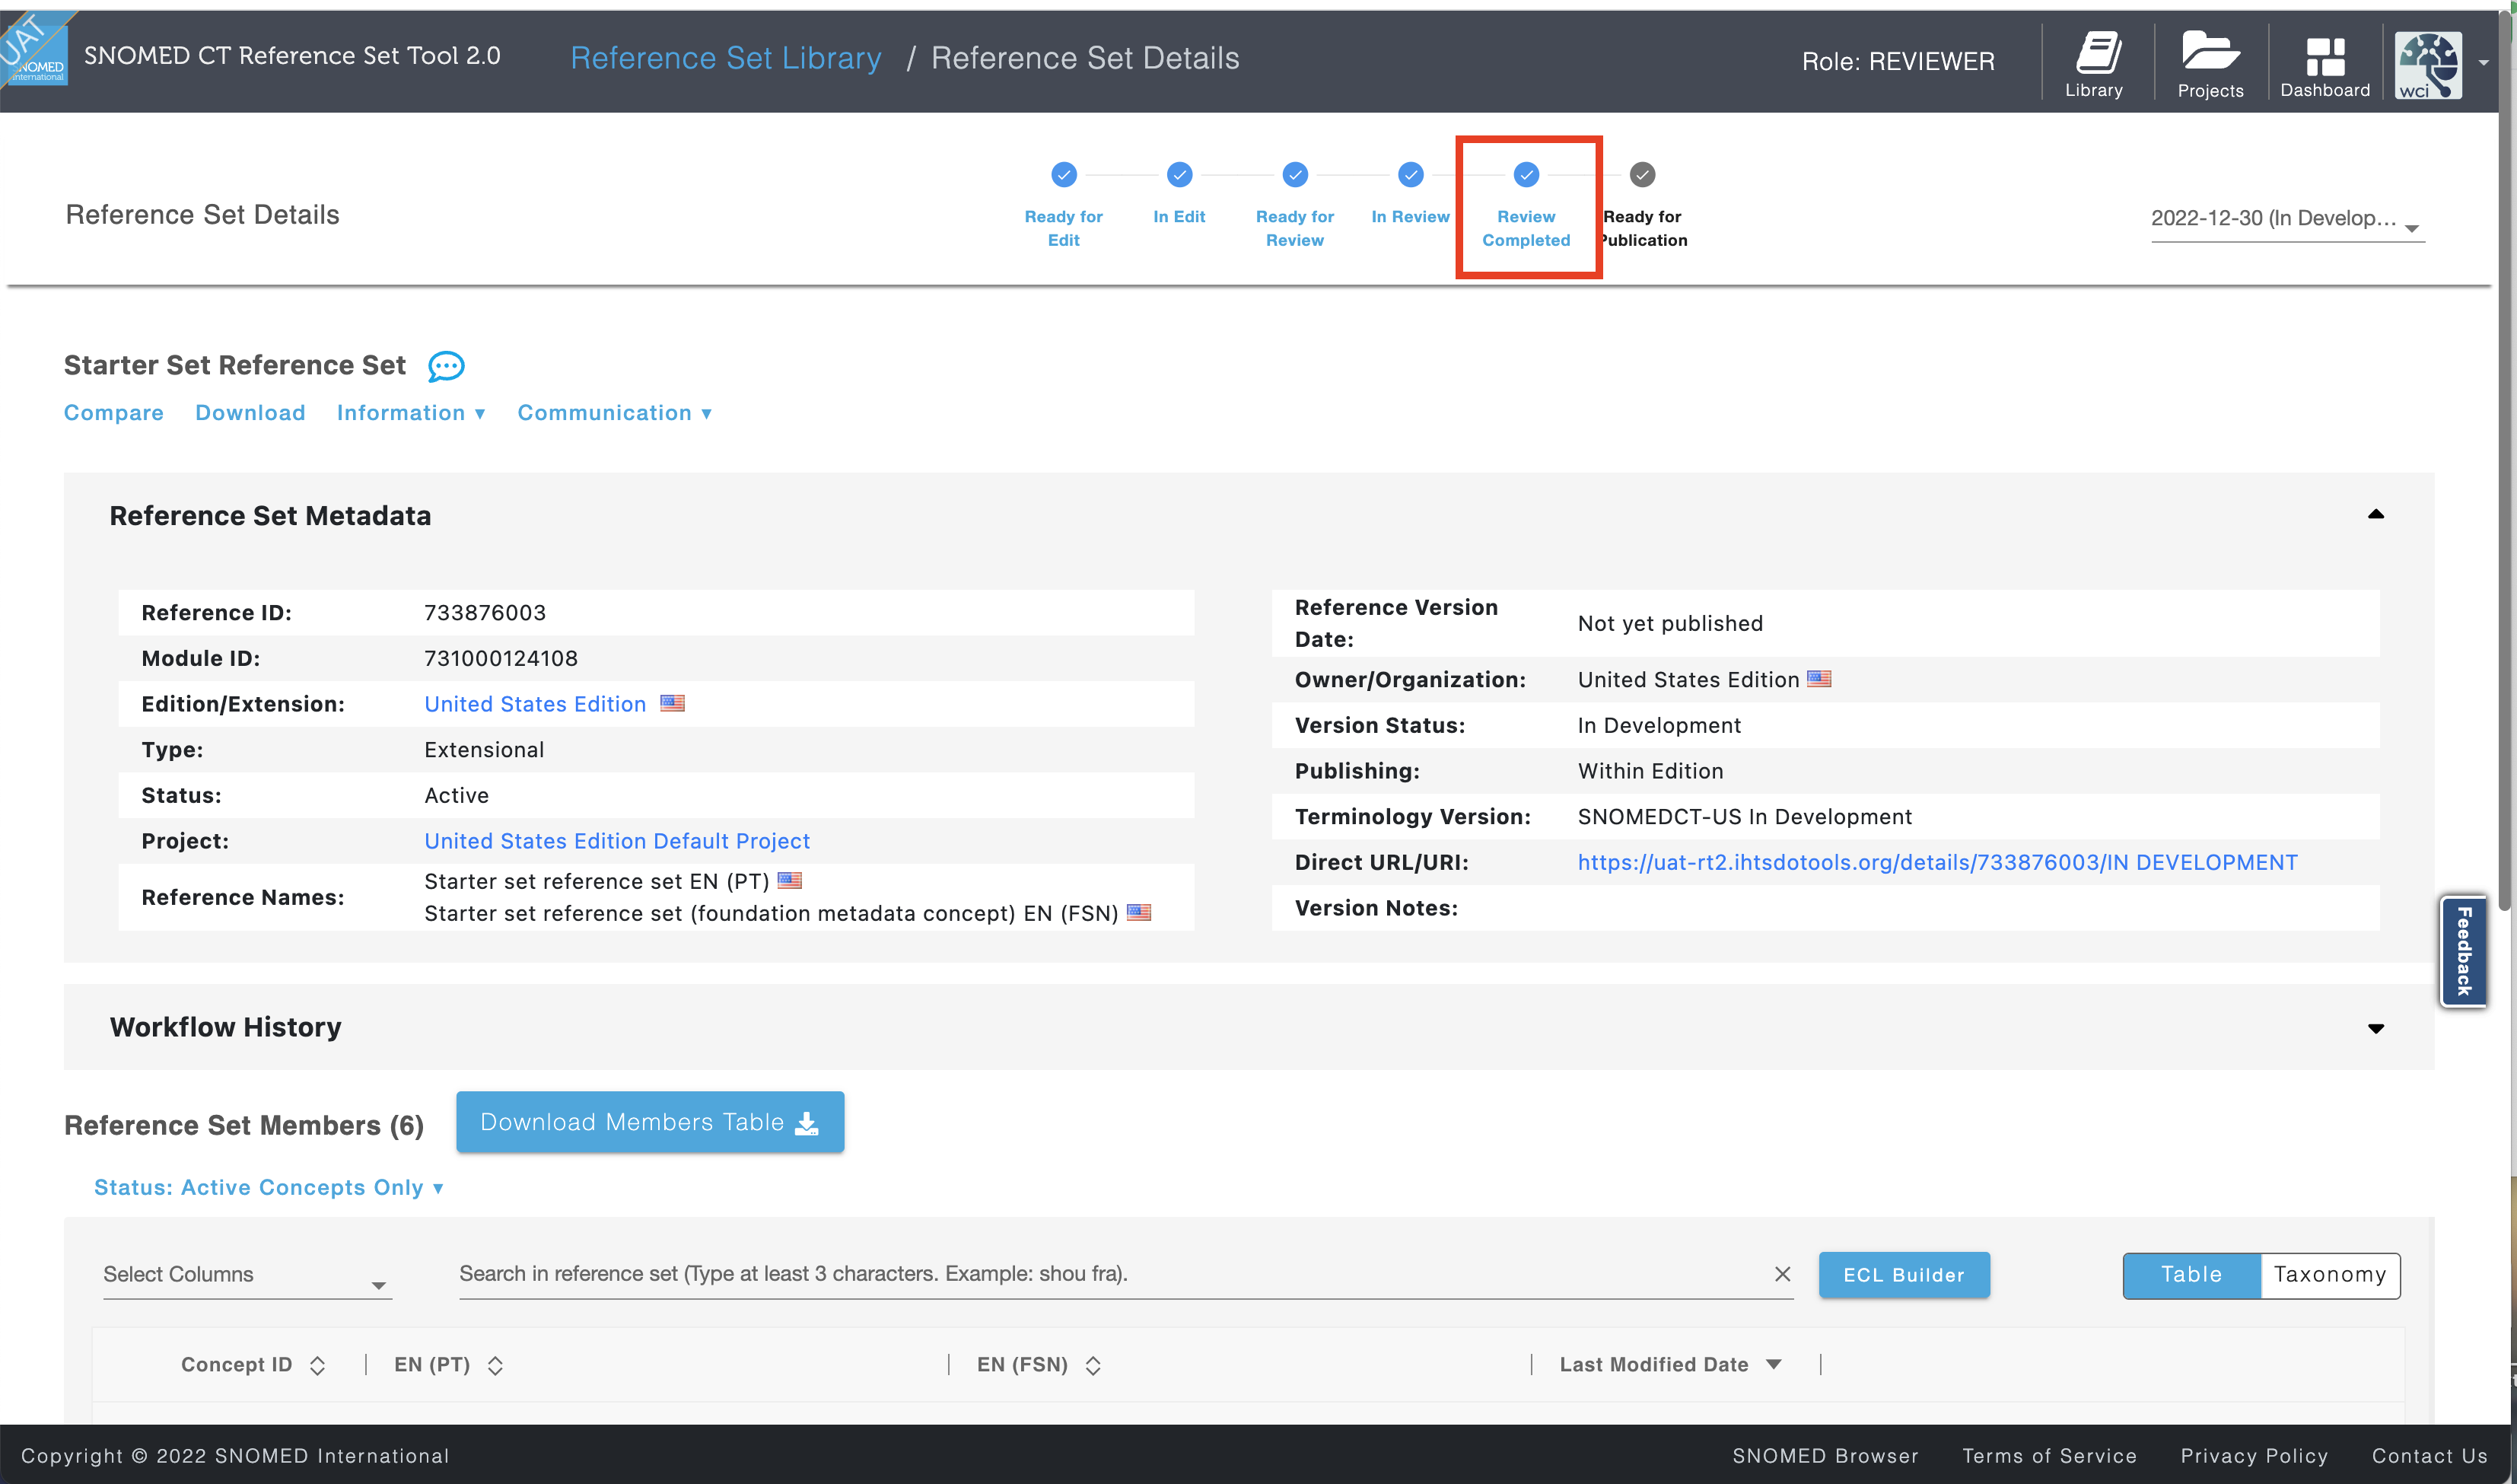Click US flag beside Edition/Extension link
This screenshot has width=2517, height=1484.
coord(673,703)
